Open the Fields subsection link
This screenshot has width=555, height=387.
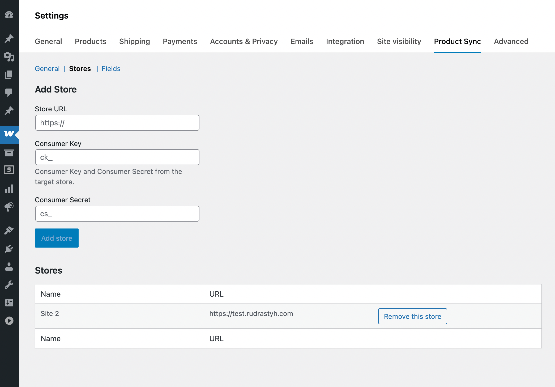click(111, 69)
